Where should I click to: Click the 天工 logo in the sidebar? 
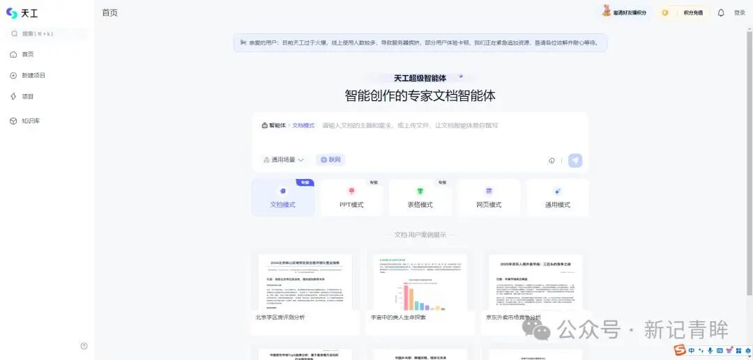pyautogui.click(x=22, y=13)
